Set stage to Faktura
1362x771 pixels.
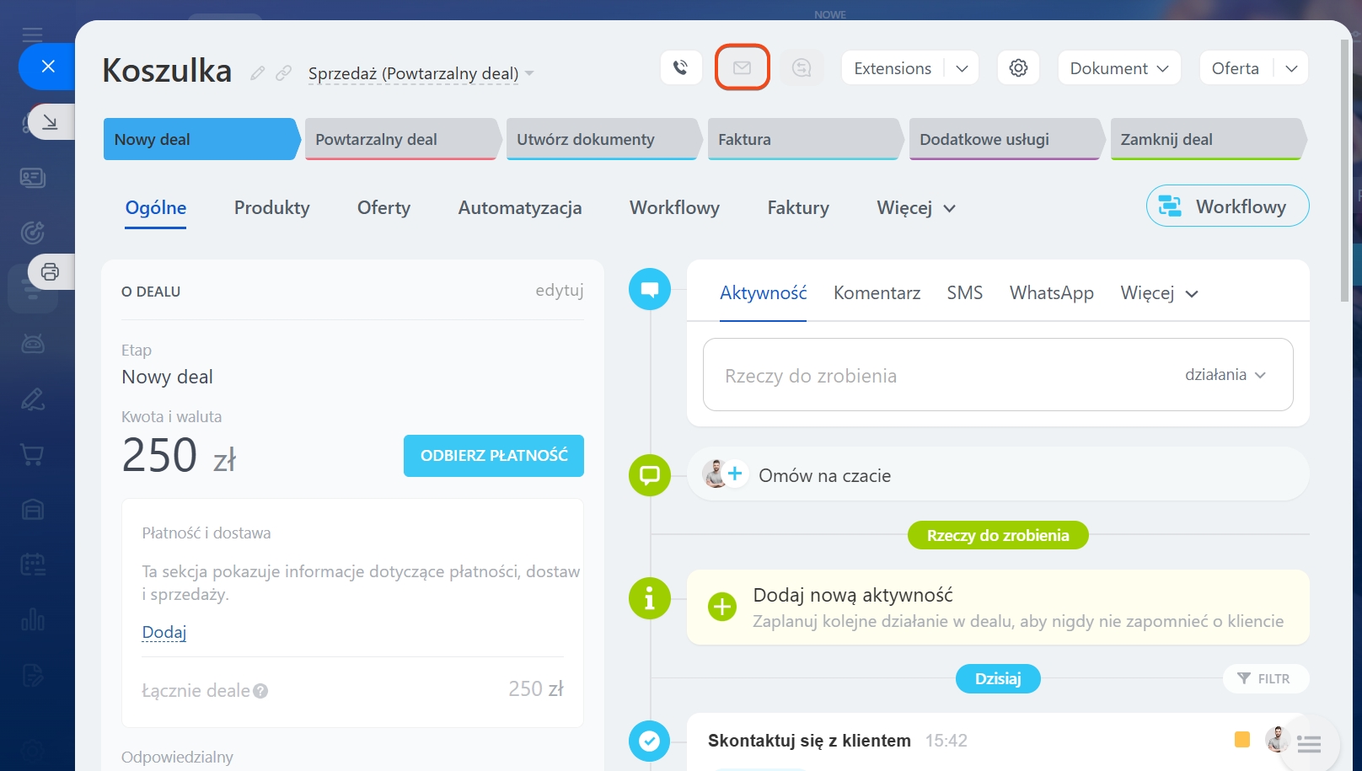click(x=804, y=139)
